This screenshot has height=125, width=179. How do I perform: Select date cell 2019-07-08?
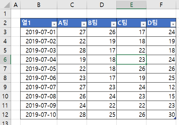tap(39, 96)
